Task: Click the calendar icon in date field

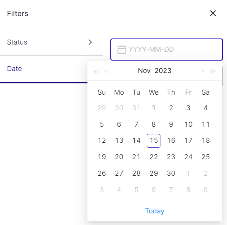Action: [122, 49]
